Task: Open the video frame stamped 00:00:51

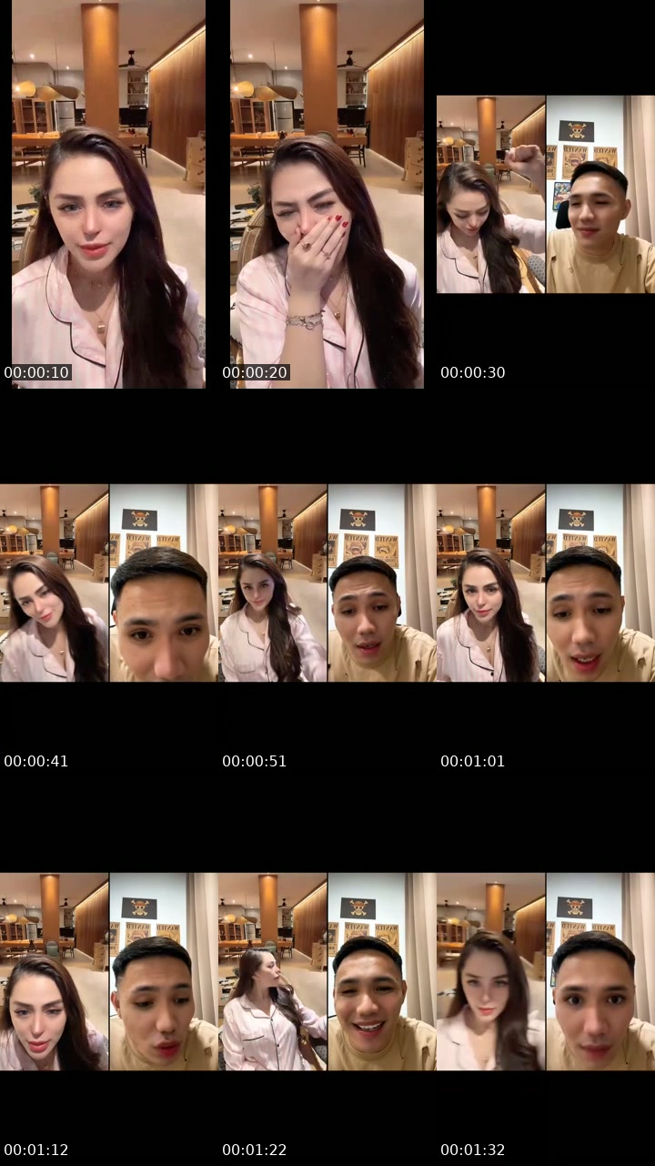Action: [x=327, y=583]
